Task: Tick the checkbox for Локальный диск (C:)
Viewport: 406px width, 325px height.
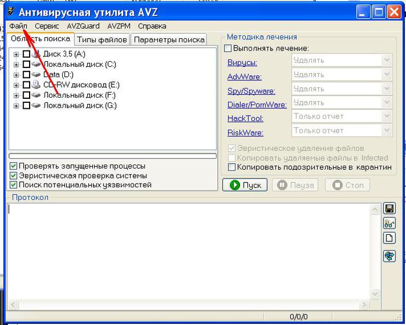Action: pos(26,65)
